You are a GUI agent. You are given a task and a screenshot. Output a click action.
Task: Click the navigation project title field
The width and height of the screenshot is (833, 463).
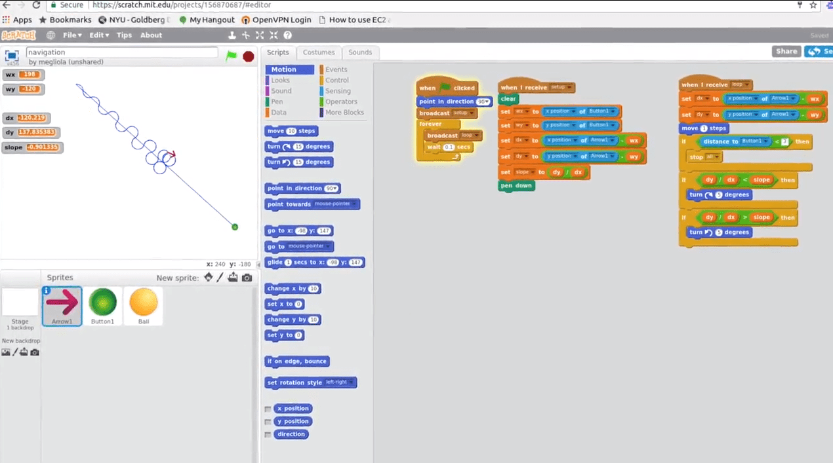(121, 52)
